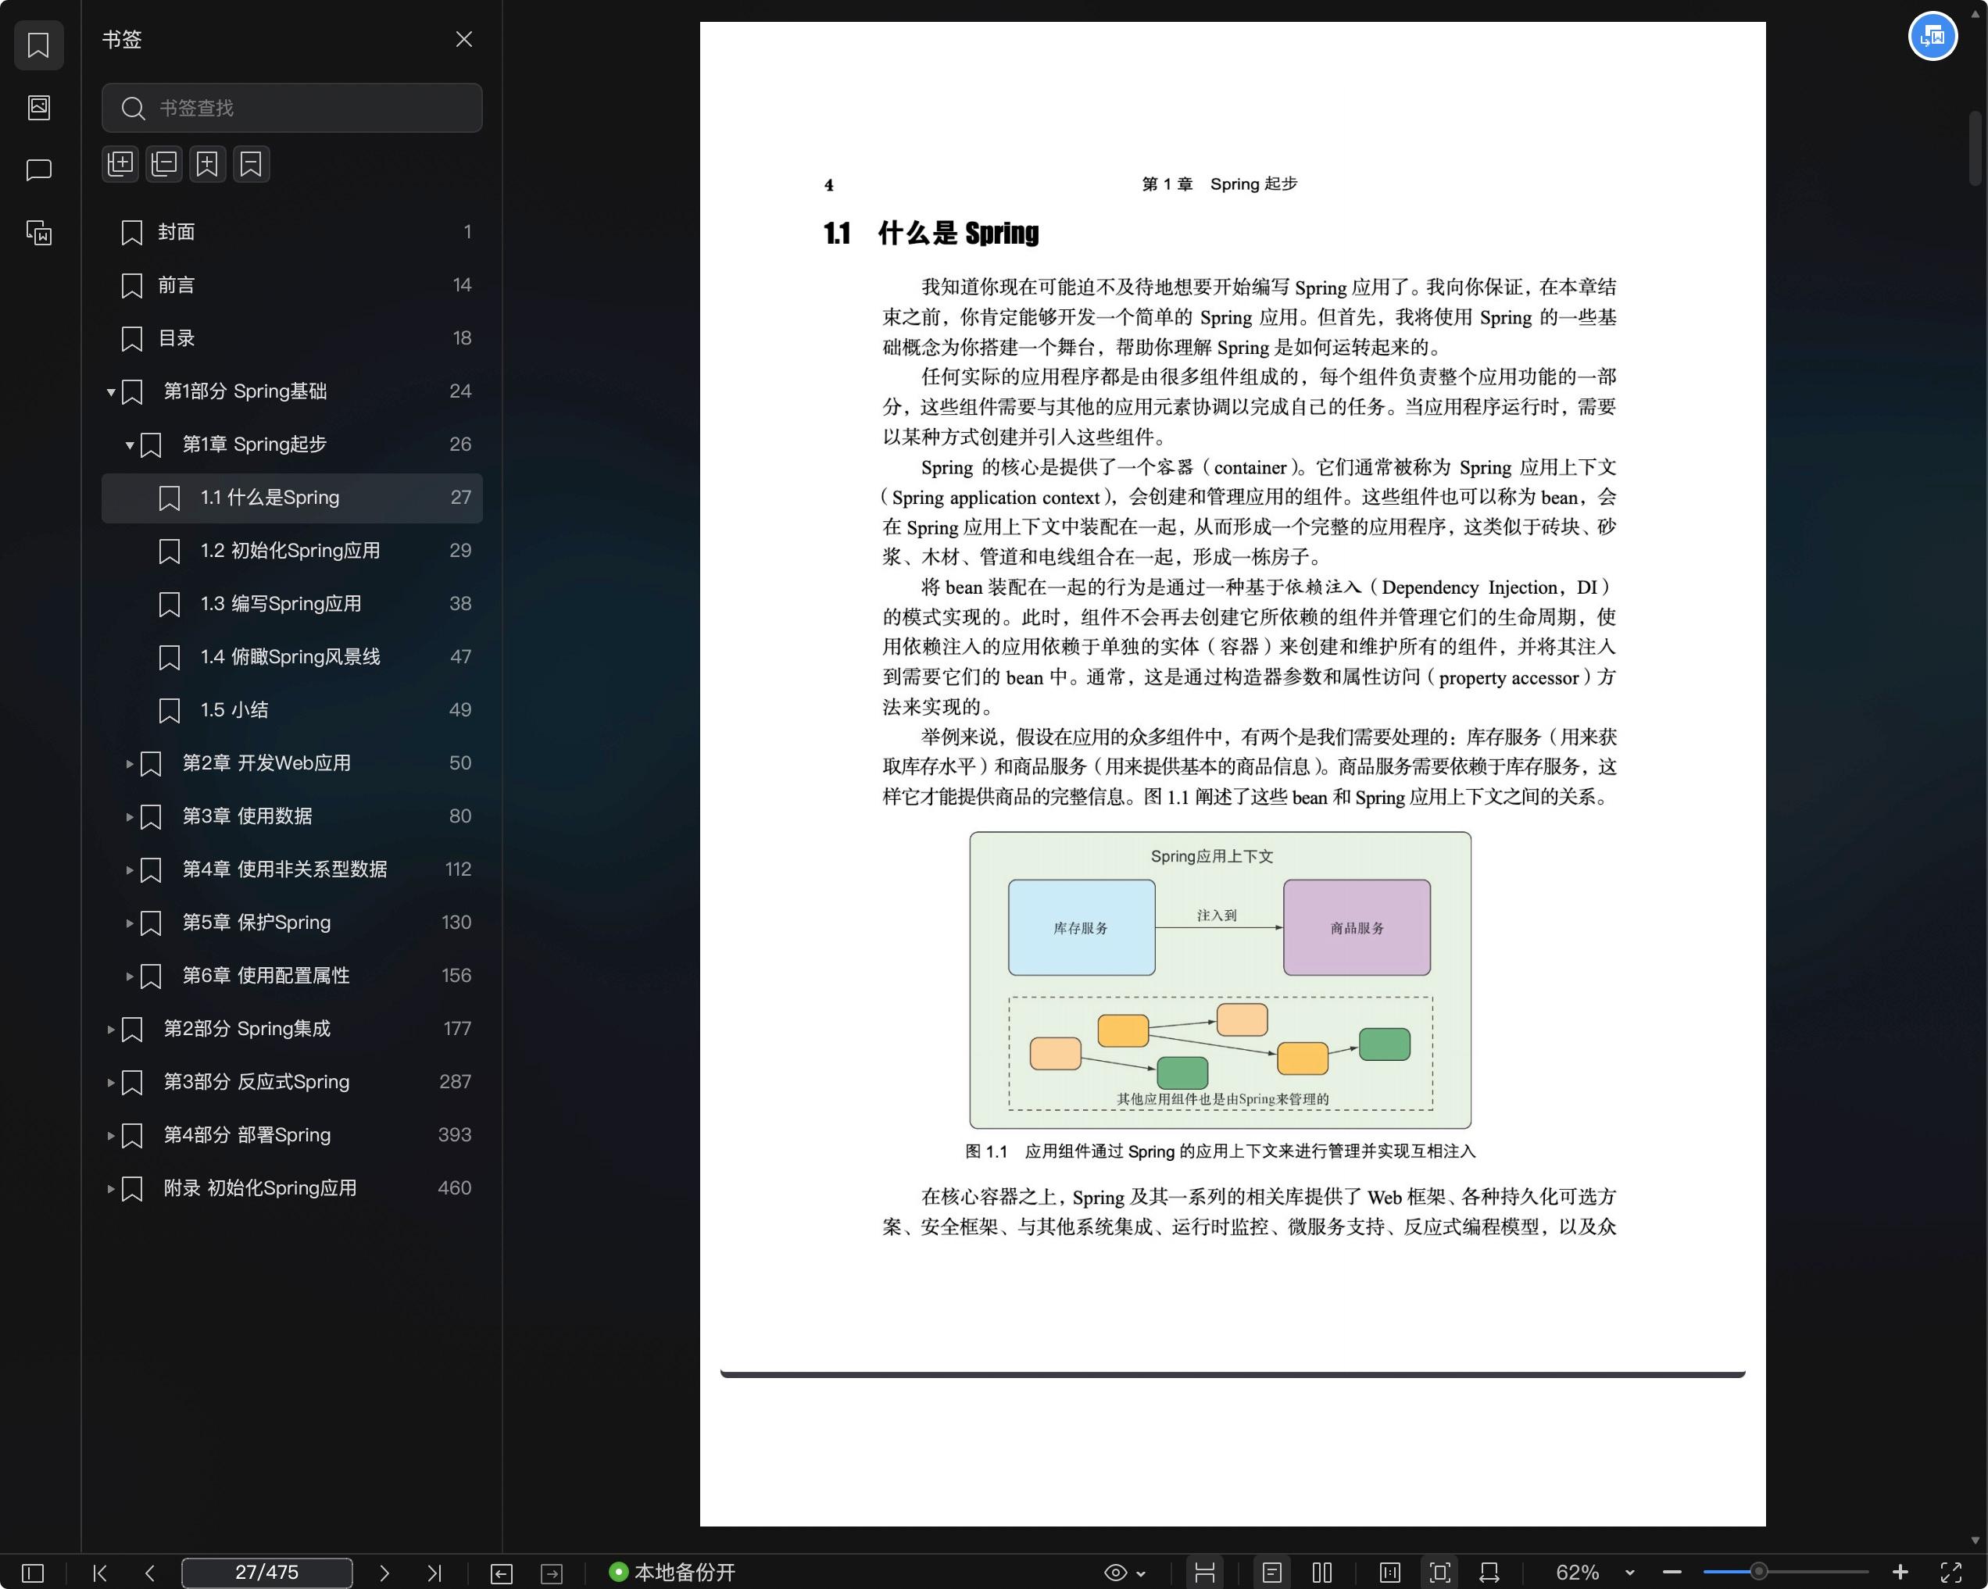Toggle the sidebar panel icon in status bar

click(x=32, y=1573)
